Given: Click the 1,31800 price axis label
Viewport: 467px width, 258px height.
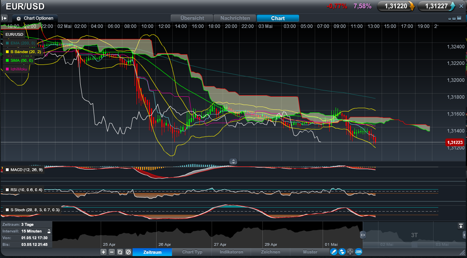Looking at the screenshot, I should (x=456, y=97).
